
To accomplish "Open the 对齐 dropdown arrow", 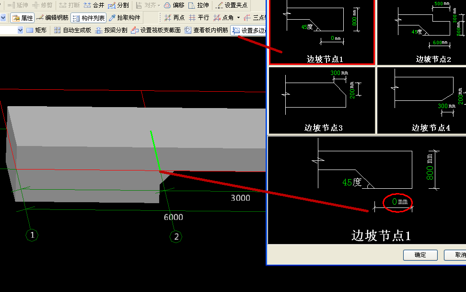I will [159, 5].
